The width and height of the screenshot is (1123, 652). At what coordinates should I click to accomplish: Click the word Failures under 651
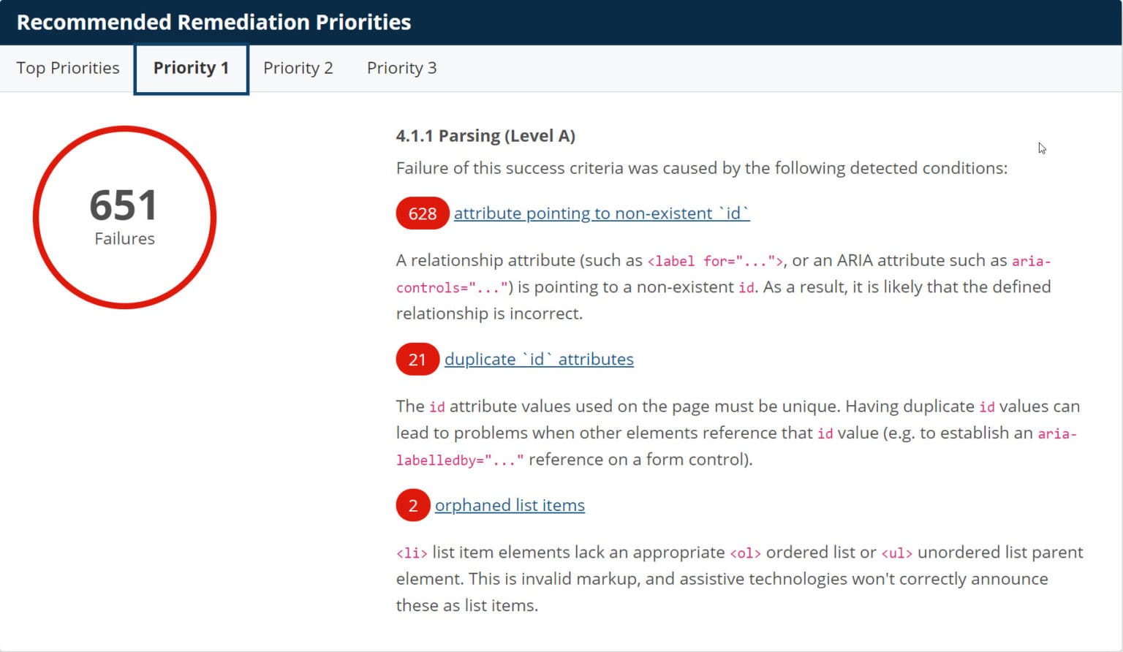pos(124,239)
